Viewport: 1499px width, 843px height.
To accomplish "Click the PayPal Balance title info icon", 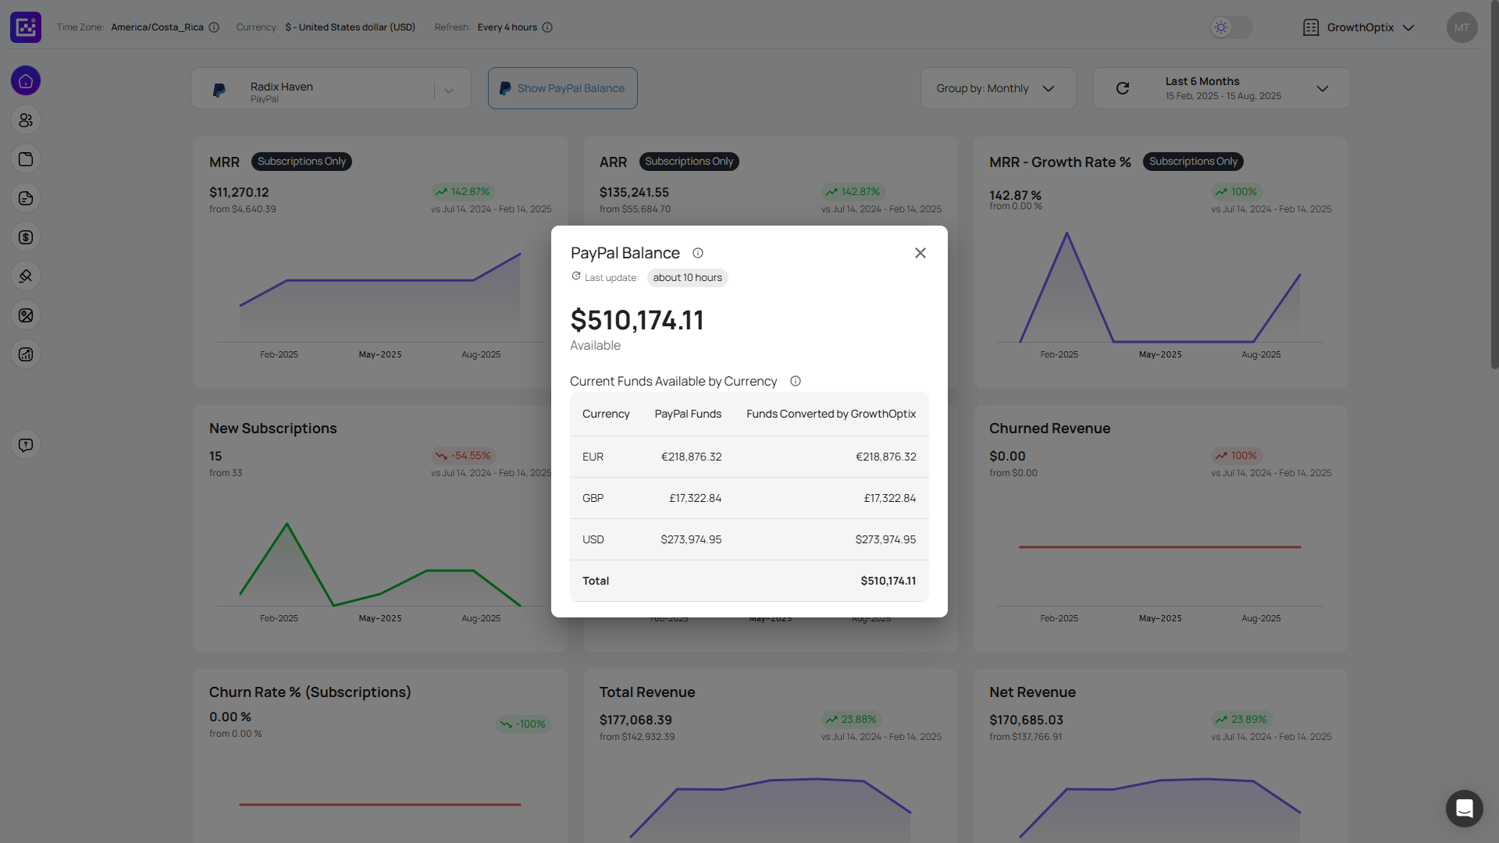I will pyautogui.click(x=698, y=253).
